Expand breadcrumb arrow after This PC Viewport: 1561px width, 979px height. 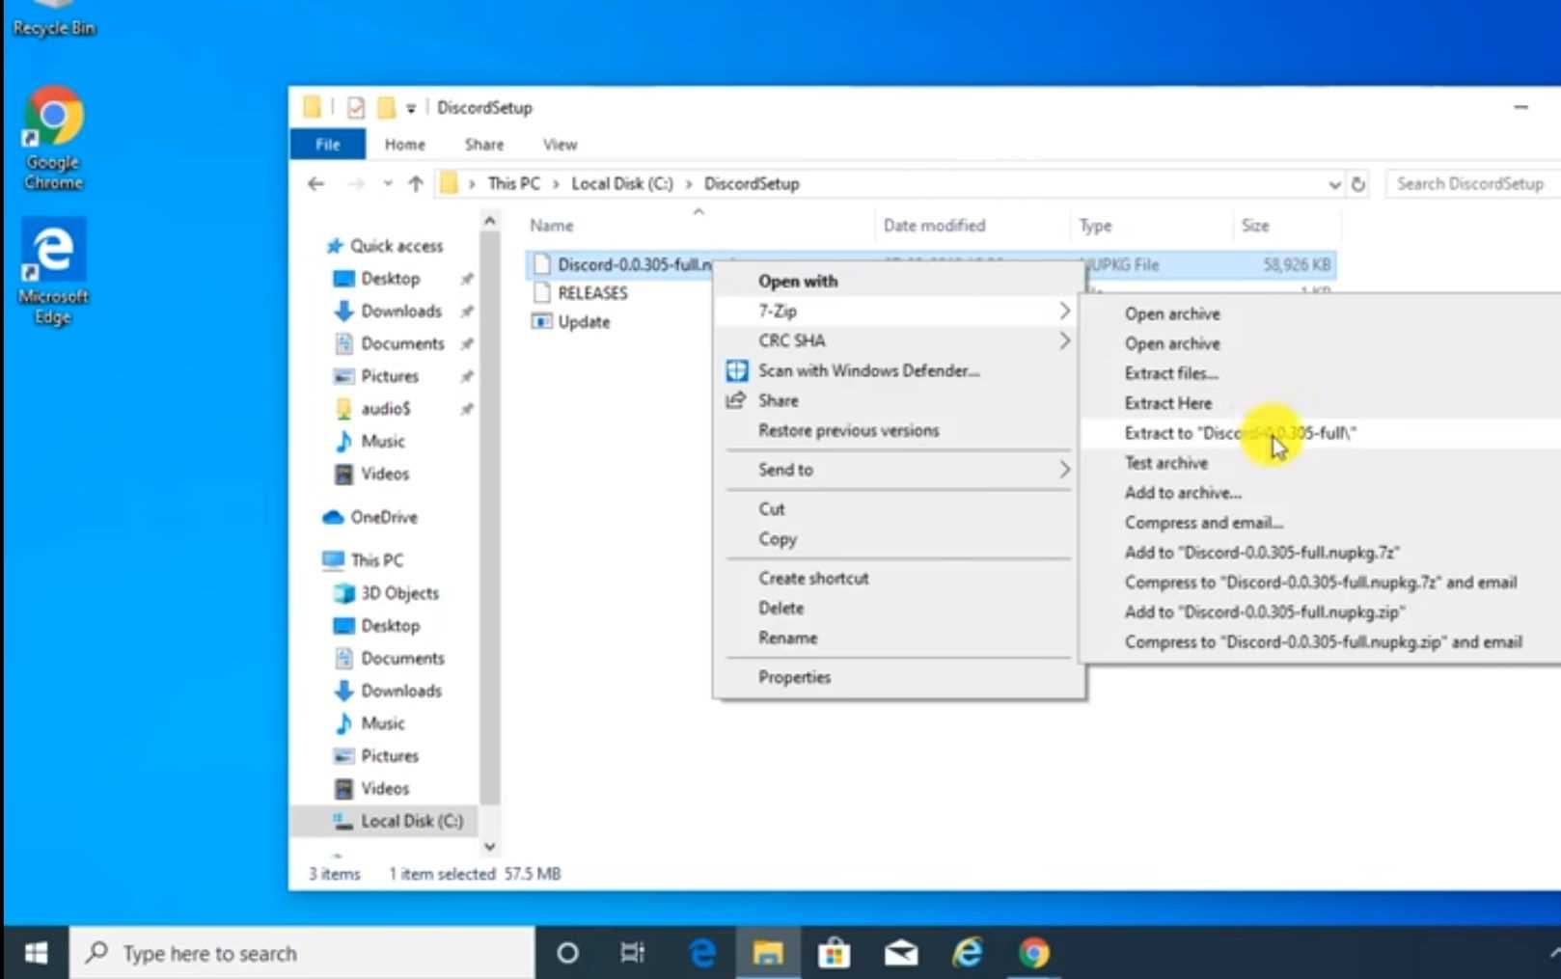(x=556, y=183)
